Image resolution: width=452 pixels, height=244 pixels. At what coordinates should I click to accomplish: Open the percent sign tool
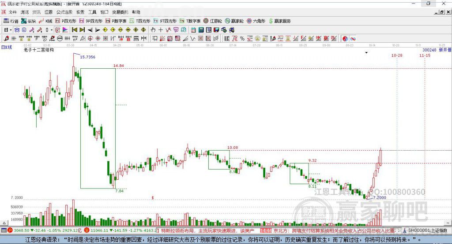point(242,39)
